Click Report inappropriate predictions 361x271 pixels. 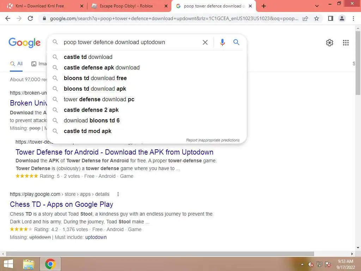click(x=213, y=140)
